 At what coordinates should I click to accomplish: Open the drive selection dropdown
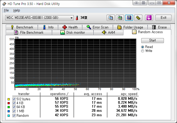click(x=39, y=18)
